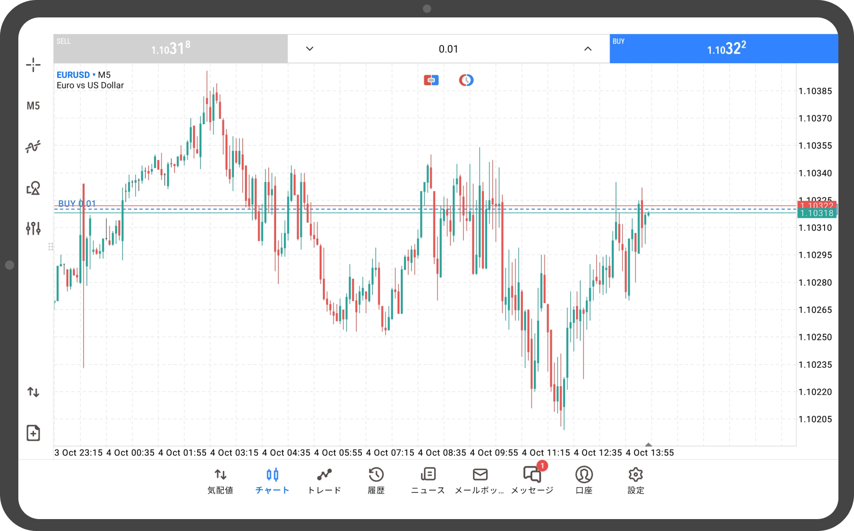The image size is (854, 531).
Task: Open the EURUSD symbol dropdown
Action: pyautogui.click(x=76, y=75)
